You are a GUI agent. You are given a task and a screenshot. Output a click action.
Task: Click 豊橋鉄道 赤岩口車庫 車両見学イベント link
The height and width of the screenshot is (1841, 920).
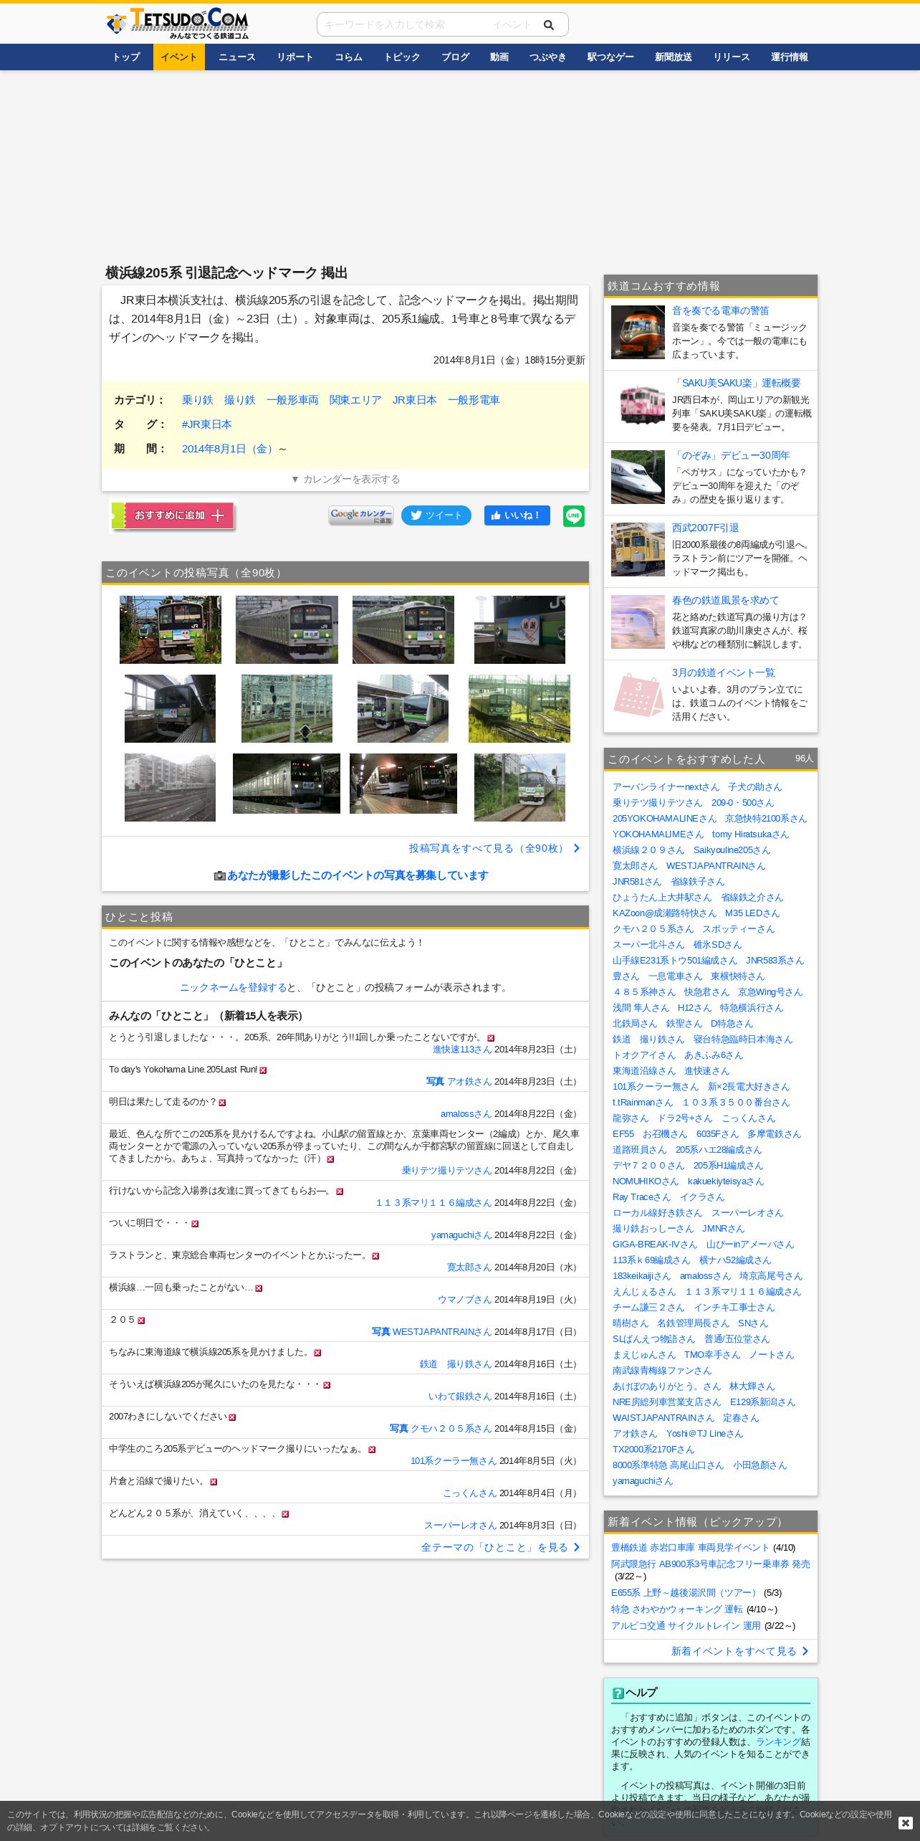tap(690, 1547)
